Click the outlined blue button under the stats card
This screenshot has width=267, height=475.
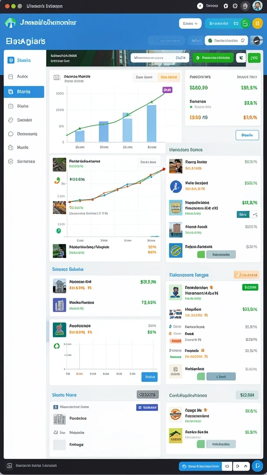click(247, 135)
